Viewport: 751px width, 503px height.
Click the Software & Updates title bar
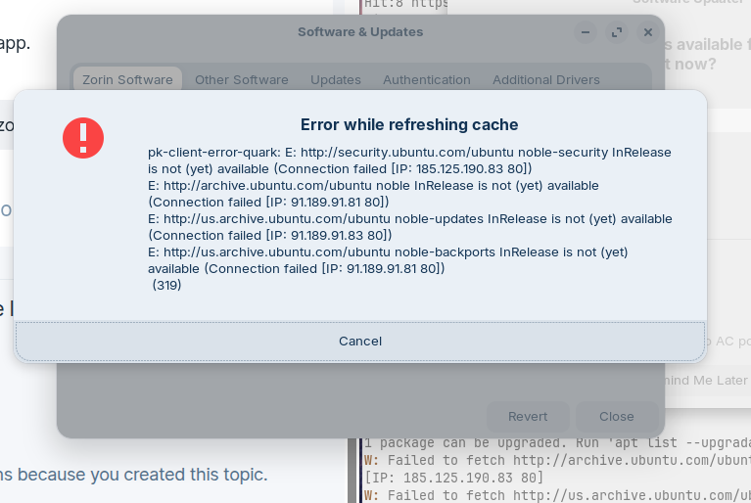click(x=360, y=32)
